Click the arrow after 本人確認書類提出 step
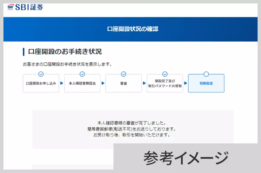Screen dimensions: 261x173 (103, 83)
